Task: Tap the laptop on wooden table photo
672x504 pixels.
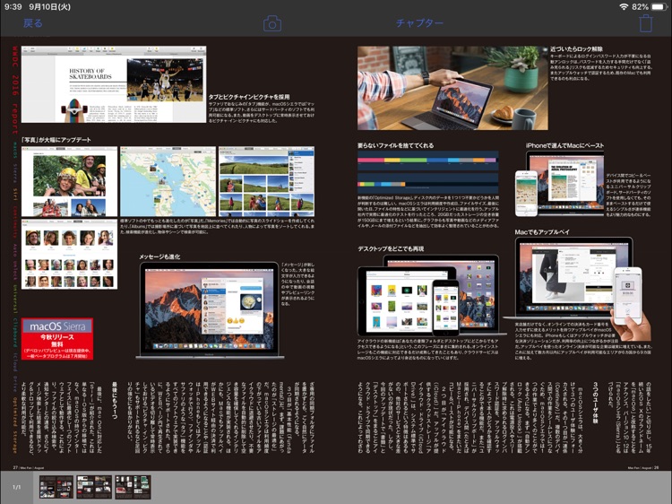Action: pyautogui.click(x=452, y=88)
